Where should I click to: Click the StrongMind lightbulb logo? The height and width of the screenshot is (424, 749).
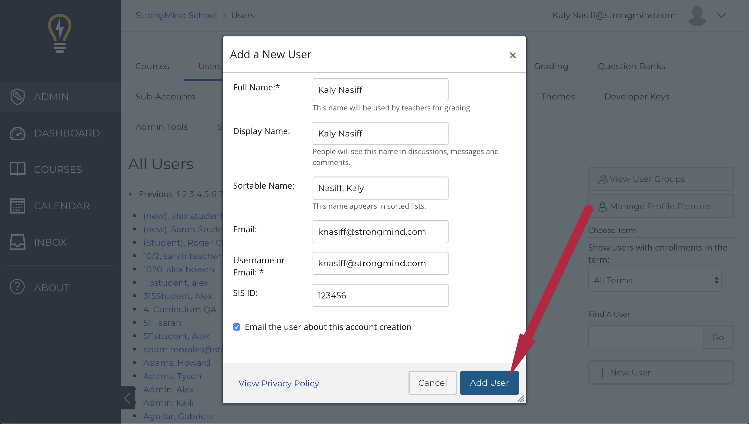[x=60, y=33]
